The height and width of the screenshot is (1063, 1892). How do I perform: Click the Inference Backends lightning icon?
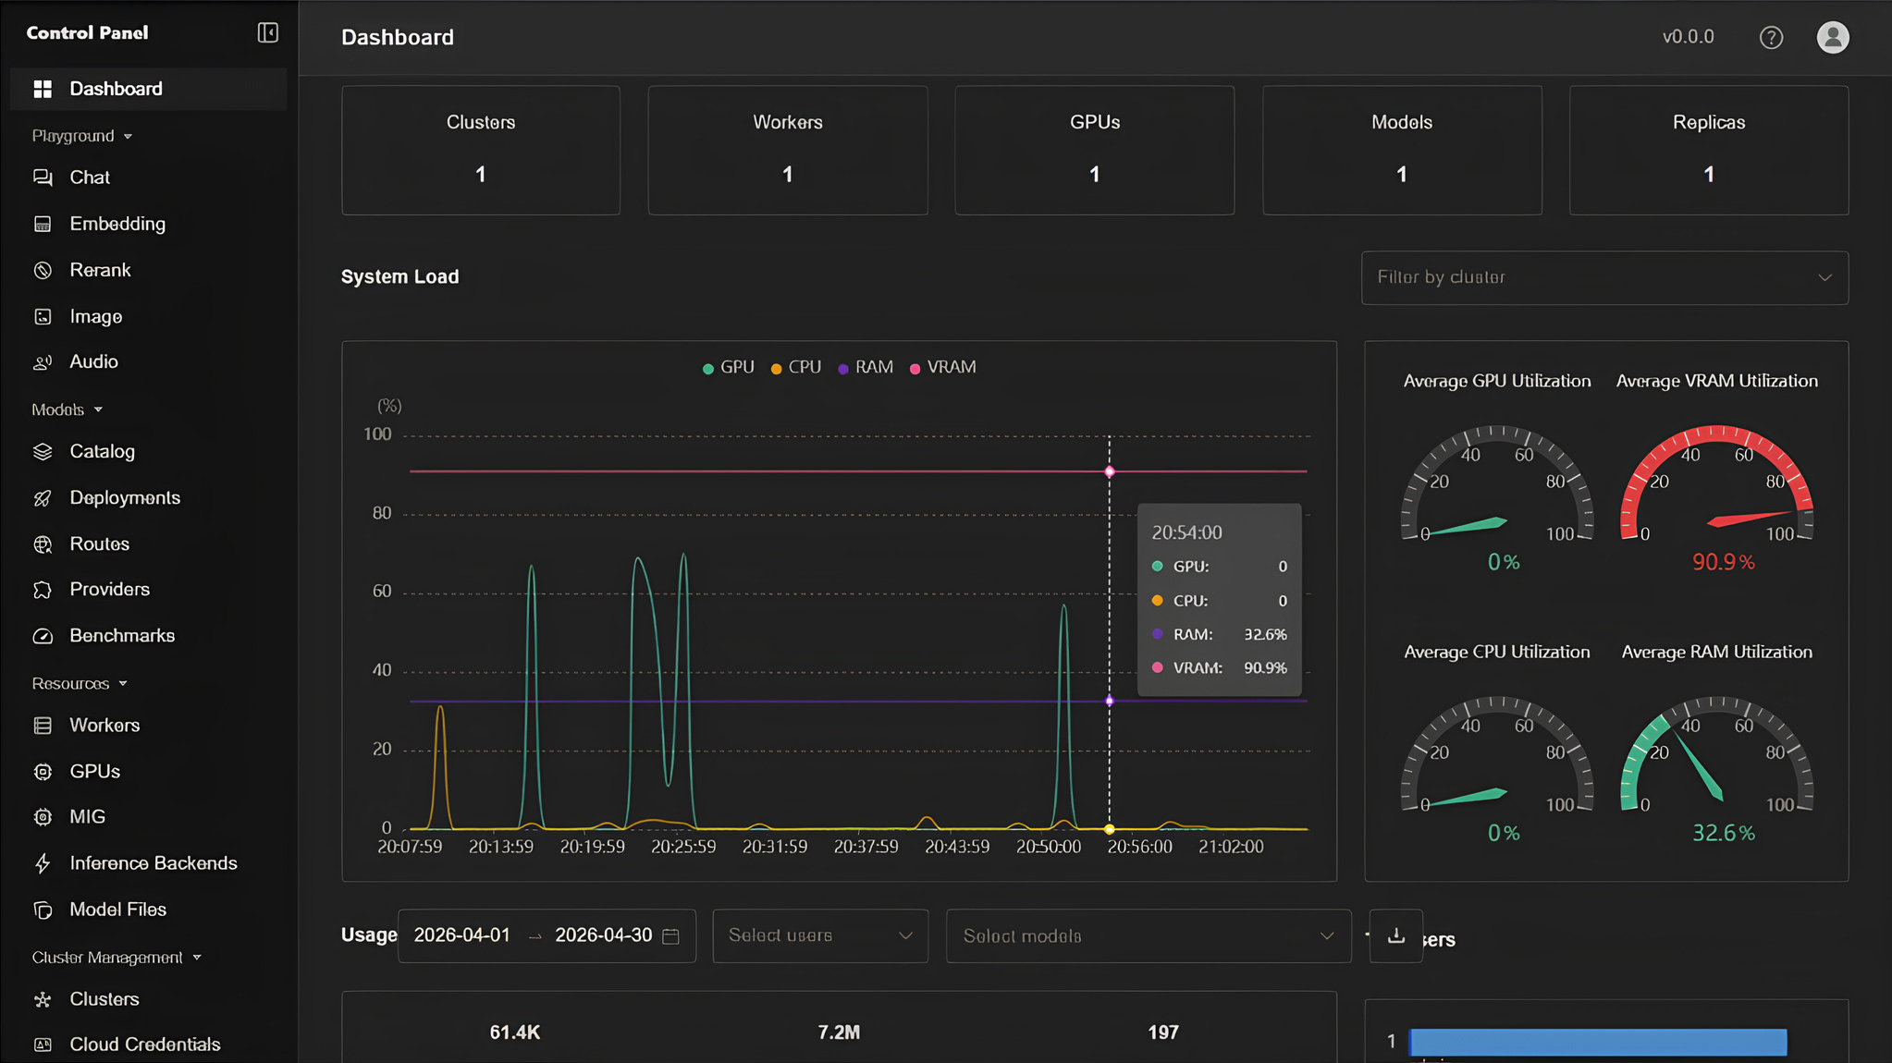click(43, 863)
